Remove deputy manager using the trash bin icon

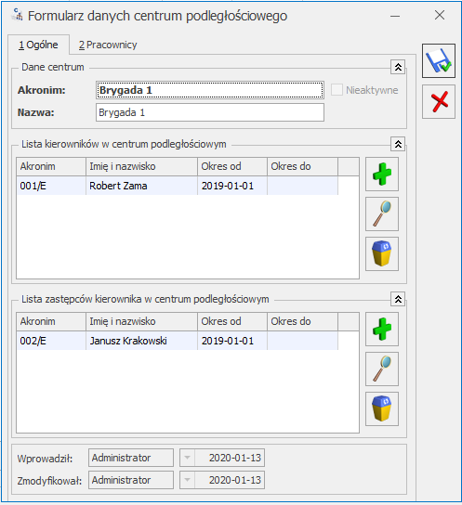point(382,409)
